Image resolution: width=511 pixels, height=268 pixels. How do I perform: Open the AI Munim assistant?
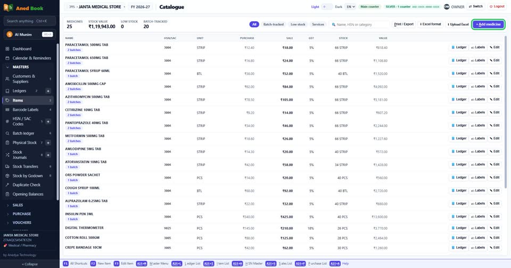pos(29,34)
